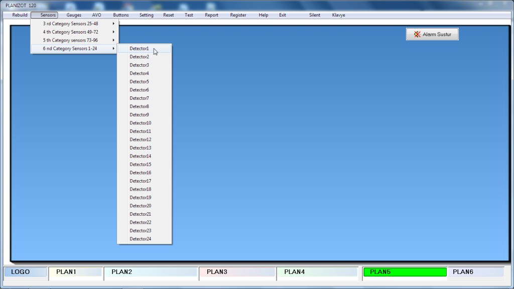This screenshot has height=289, width=514.
Task: Open the Report menu
Action: pyautogui.click(x=211, y=15)
